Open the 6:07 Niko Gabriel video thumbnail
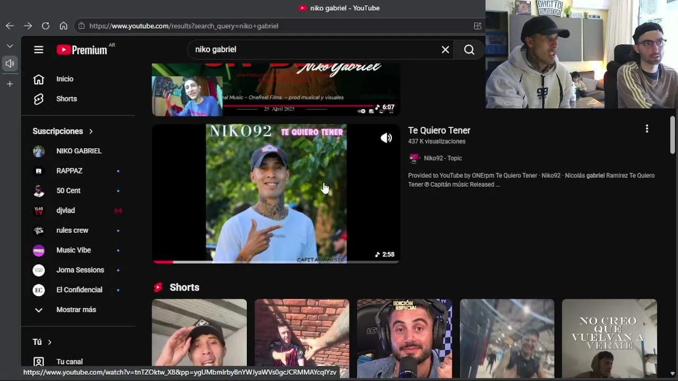The width and height of the screenshot is (678, 381). (x=276, y=89)
